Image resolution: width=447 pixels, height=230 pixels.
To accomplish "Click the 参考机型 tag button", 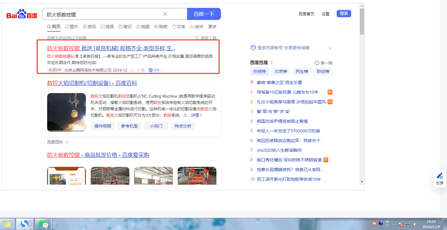I will point(129,126).
